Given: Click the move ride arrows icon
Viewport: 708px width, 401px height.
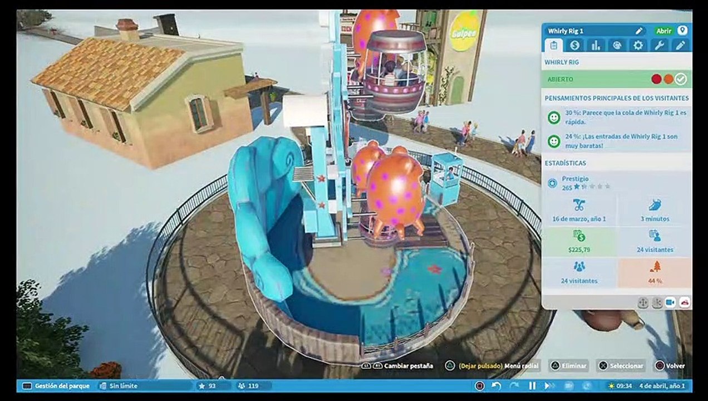Looking at the screenshot, I should pos(643,302).
